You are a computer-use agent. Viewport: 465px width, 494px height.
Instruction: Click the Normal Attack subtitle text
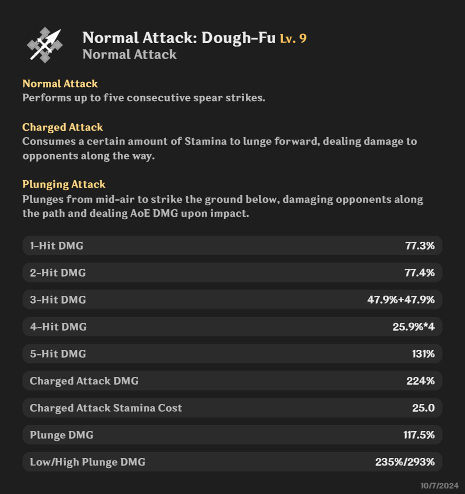click(129, 54)
